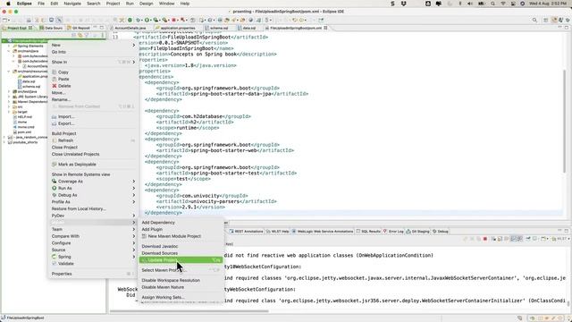Click the Apple menu icon

click(x=8, y=4)
